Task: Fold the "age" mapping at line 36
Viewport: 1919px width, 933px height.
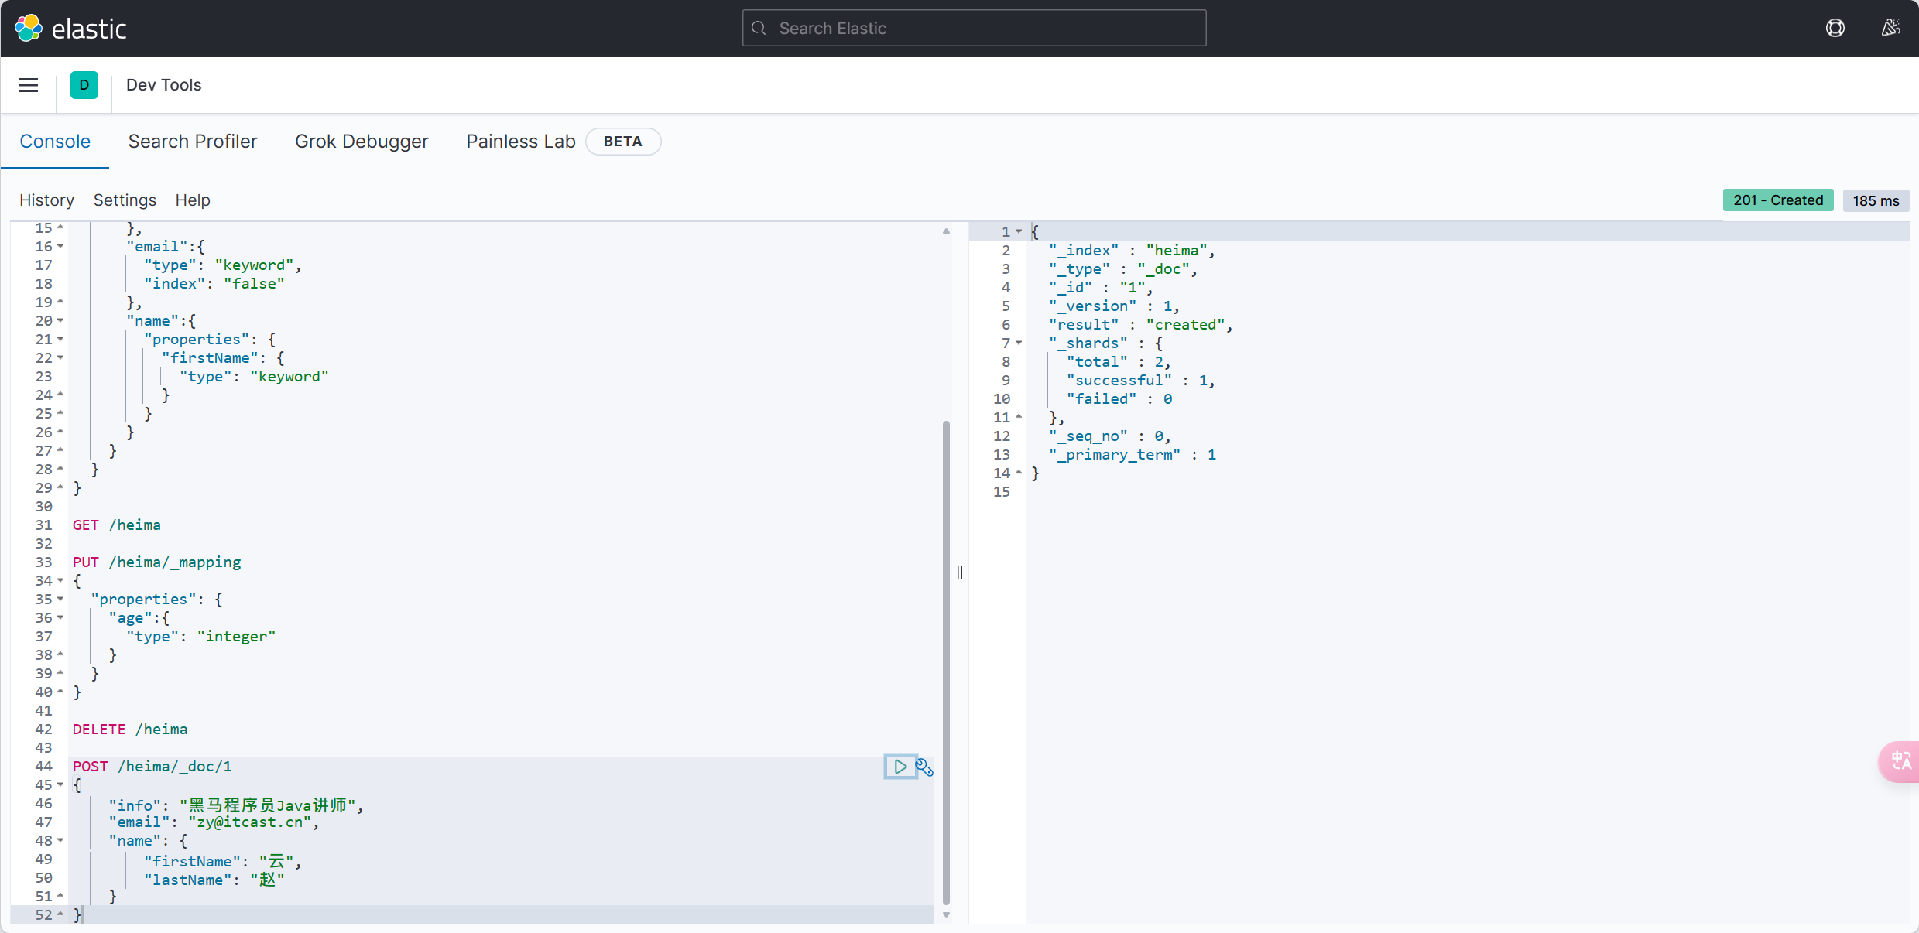Action: (x=60, y=618)
